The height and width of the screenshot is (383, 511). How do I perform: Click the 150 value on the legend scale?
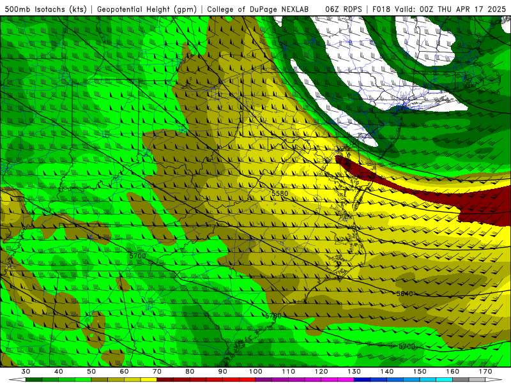click(x=420, y=372)
